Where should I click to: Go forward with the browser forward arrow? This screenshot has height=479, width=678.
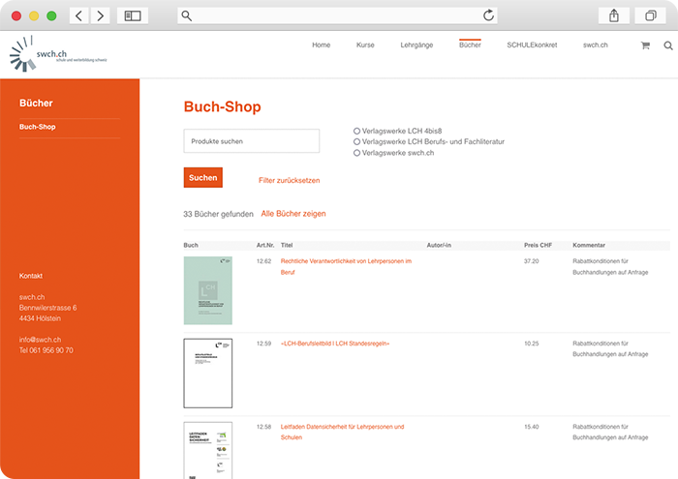[x=101, y=16]
